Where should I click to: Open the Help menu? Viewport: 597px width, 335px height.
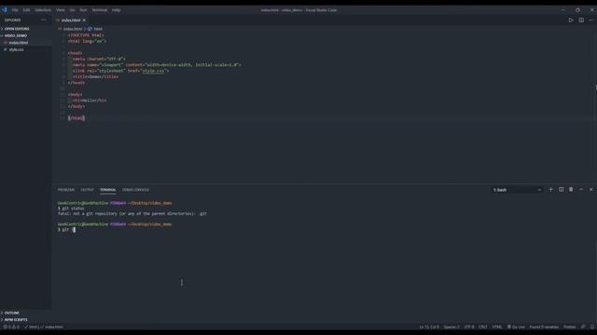click(116, 10)
